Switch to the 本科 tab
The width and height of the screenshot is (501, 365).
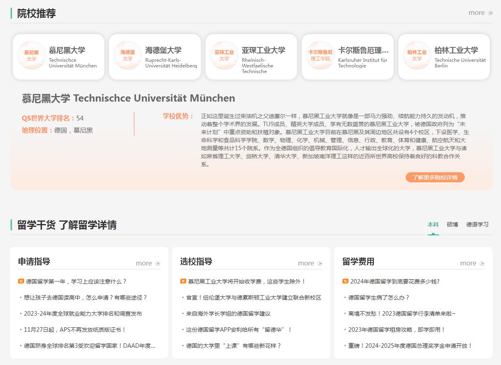click(x=433, y=224)
